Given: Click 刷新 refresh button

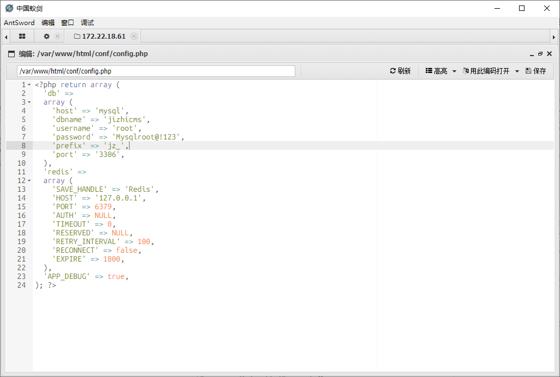Looking at the screenshot, I should pos(400,71).
